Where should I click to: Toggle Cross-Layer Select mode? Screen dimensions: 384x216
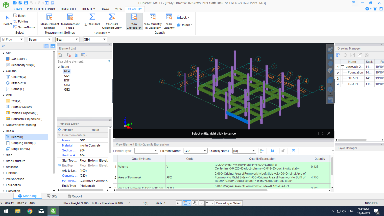228,203
